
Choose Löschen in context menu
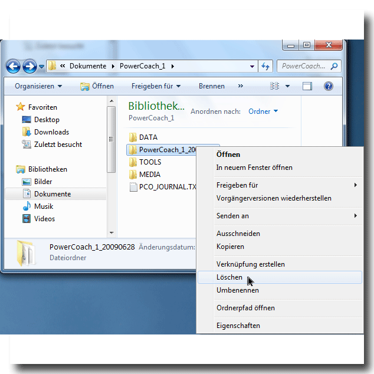coord(280,277)
